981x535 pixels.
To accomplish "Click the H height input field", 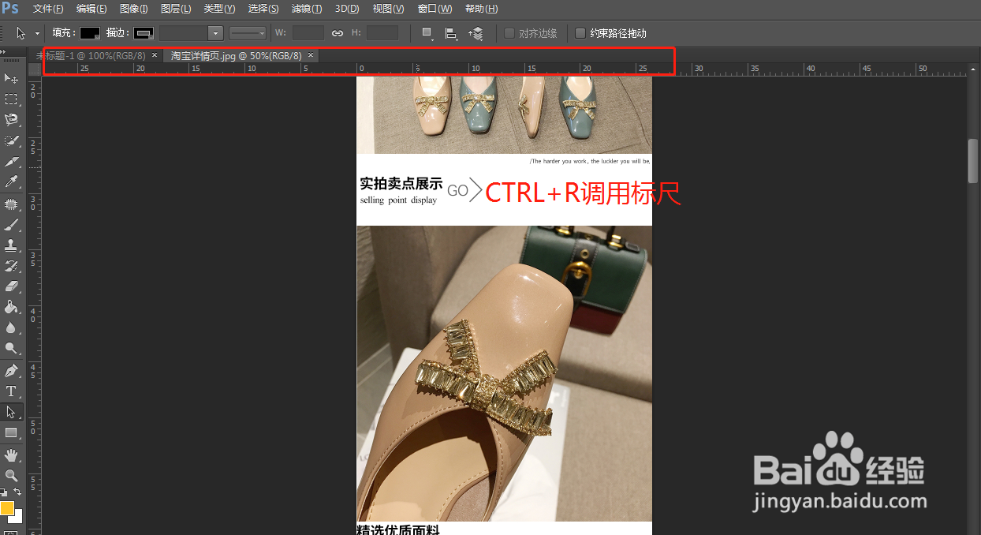I will tap(382, 33).
